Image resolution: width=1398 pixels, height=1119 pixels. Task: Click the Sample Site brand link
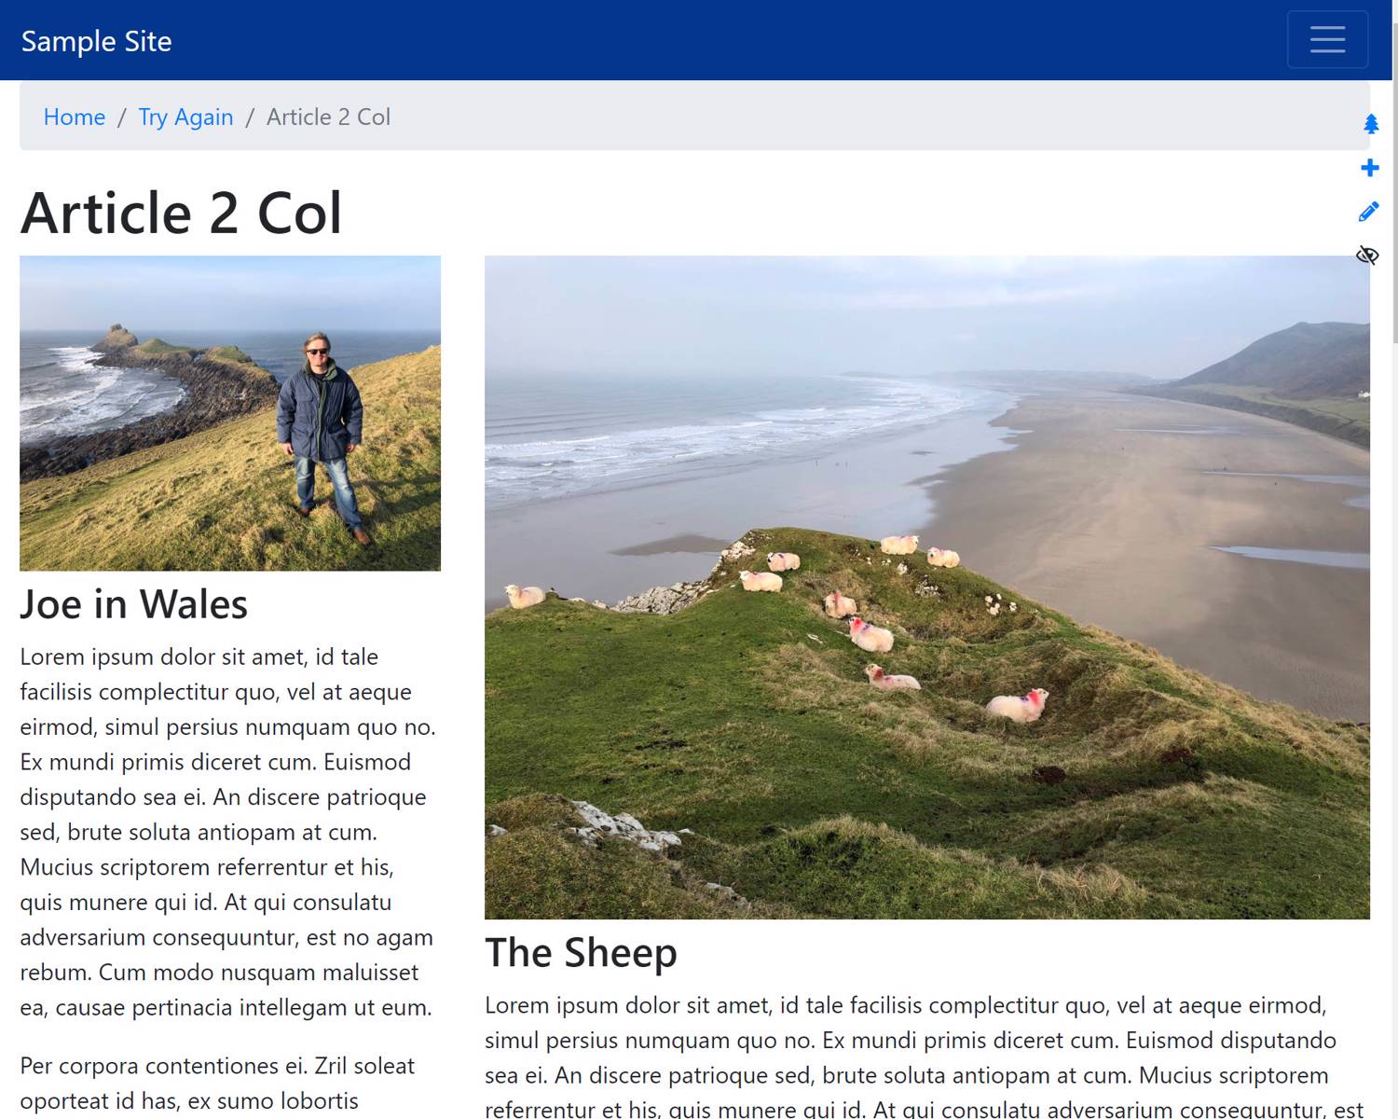pyautogui.click(x=96, y=41)
